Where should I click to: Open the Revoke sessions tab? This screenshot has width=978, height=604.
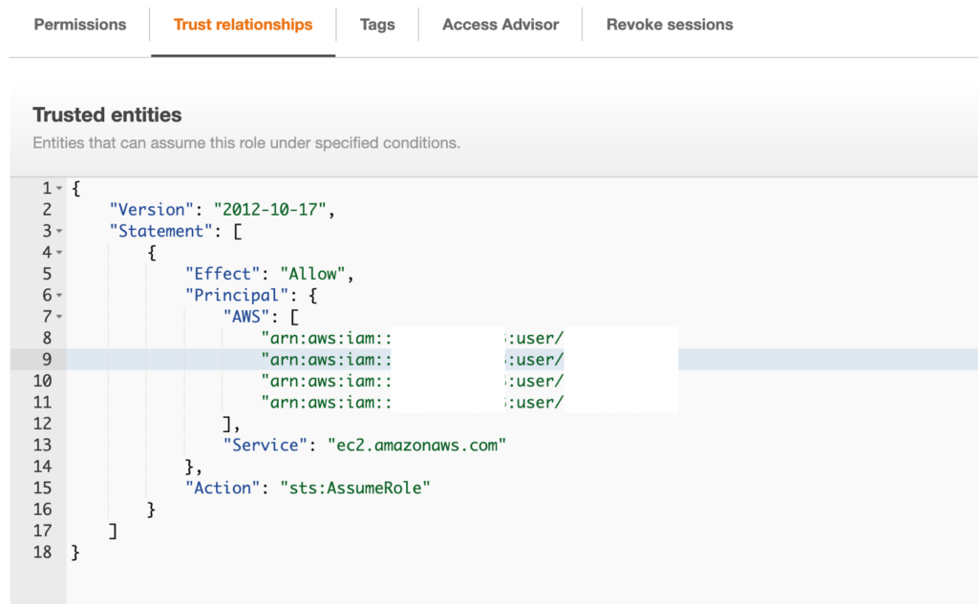669,25
